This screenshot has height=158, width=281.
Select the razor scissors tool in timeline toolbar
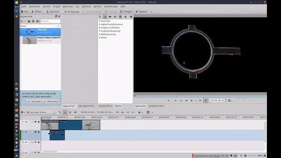70,112
